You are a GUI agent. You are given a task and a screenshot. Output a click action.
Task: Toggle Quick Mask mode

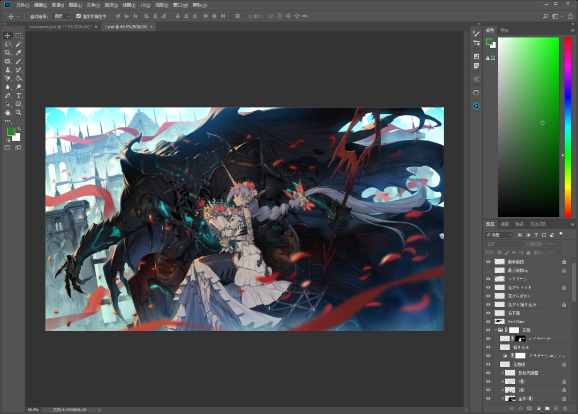(7, 147)
